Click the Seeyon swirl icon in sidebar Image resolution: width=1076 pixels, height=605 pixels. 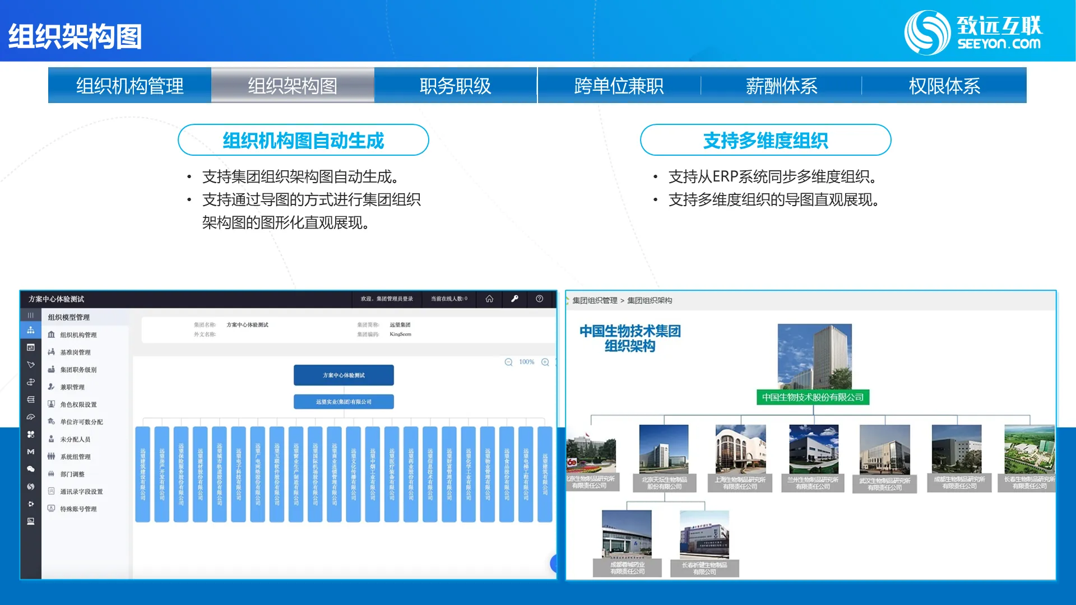[31, 486]
